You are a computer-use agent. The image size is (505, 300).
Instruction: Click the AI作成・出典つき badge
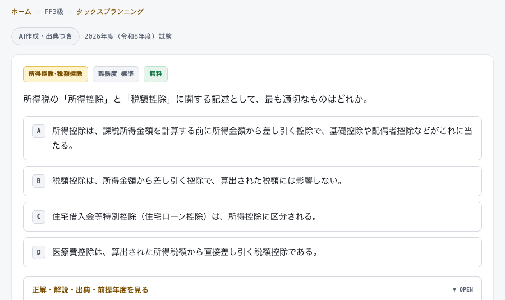[45, 36]
